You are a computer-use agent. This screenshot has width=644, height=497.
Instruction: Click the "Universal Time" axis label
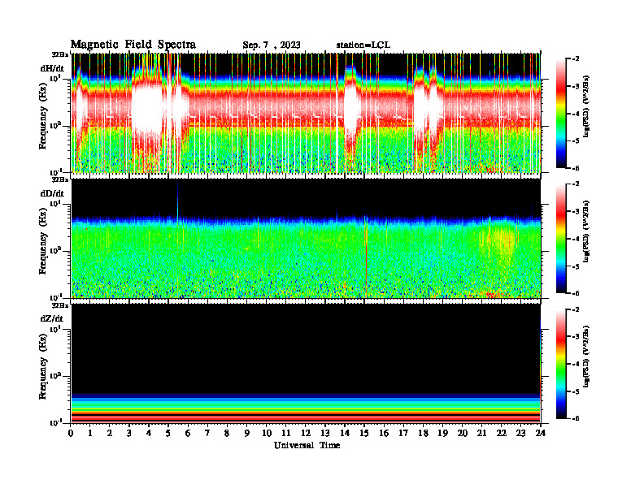coord(307,445)
